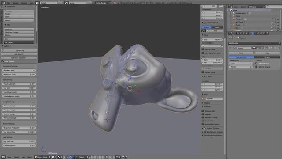This screenshot has width=282, height=159.
Task: Click the Copy modifier button
Action: (267, 53)
